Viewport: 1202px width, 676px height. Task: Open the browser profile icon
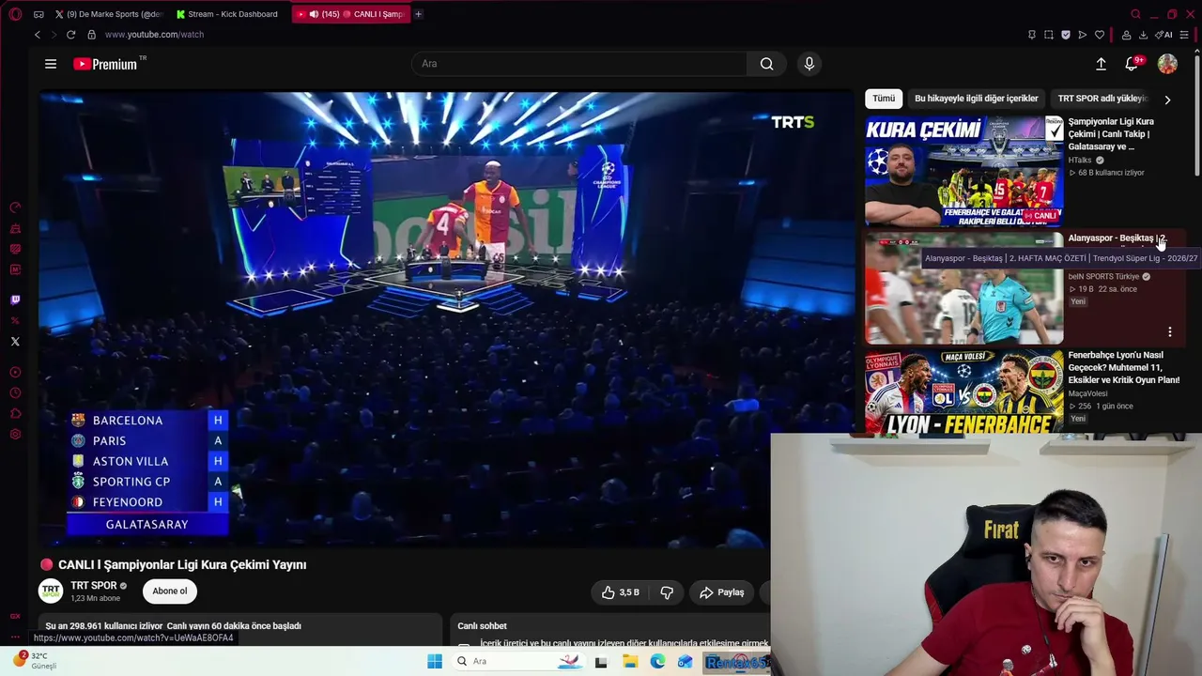[x=1126, y=35]
